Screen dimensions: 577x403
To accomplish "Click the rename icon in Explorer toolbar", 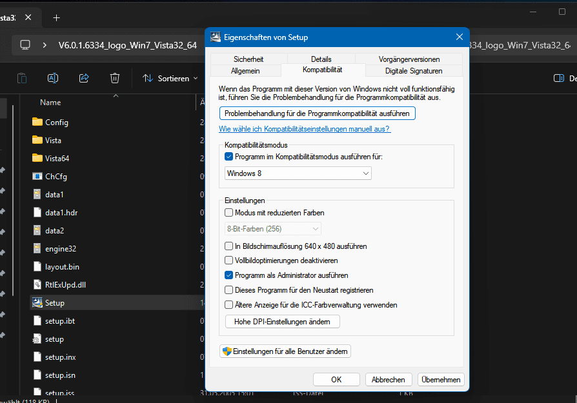I will [x=53, y=78].
